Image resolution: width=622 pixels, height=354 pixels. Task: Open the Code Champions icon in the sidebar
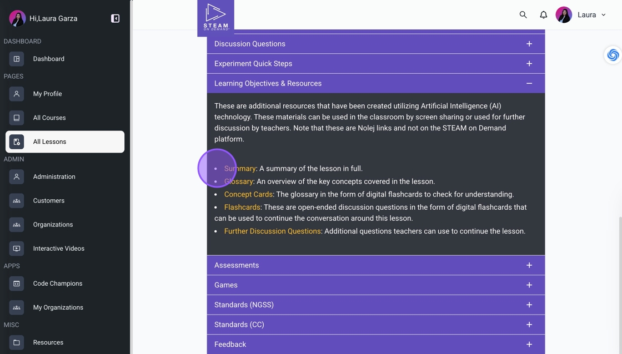(x=17, y=284)
